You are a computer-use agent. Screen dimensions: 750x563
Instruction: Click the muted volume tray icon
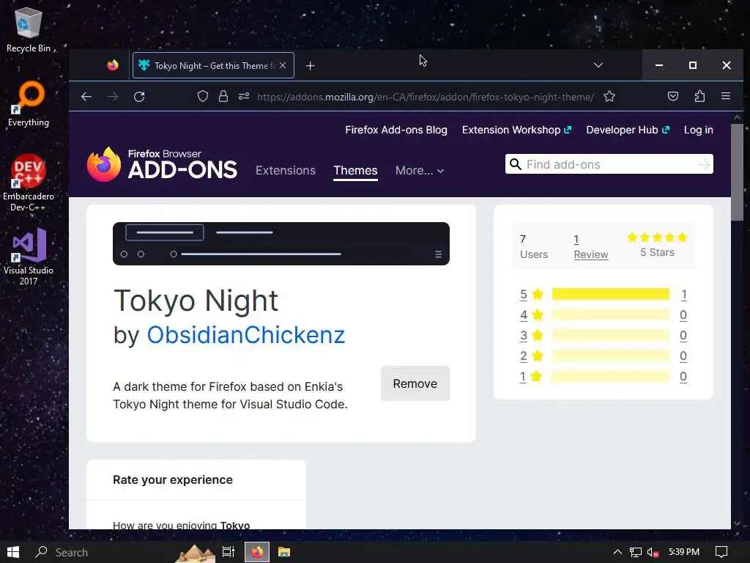pos(653,553)
